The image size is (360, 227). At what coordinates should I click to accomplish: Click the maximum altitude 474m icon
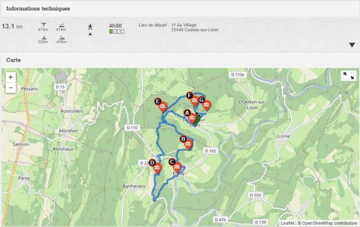(x=44, y=24)
